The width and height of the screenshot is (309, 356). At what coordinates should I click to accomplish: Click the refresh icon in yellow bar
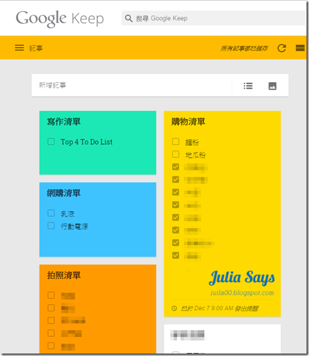point(282,48)
